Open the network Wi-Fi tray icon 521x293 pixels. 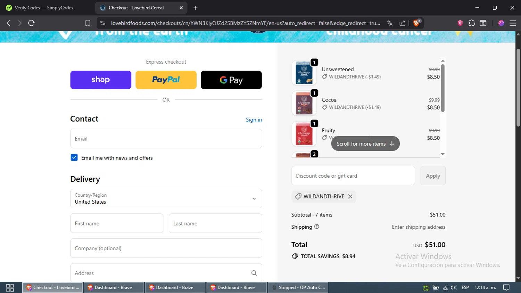[445, 287]
